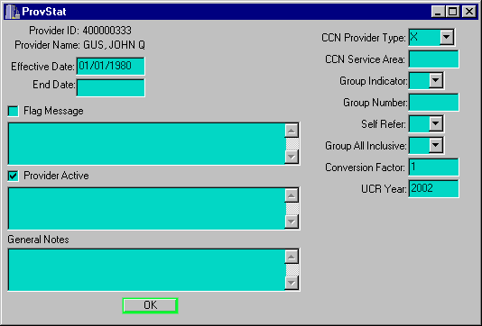Click Provider Name text GUS, JOHN Q
482x326 pixels.
point(114,45)
